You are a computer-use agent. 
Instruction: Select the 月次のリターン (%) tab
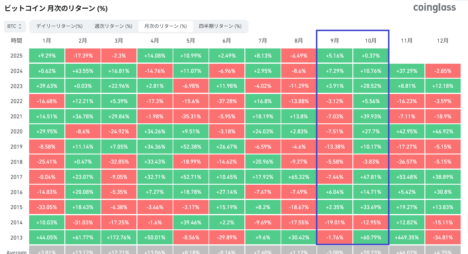pyautogui.click(x=165, y=26)
